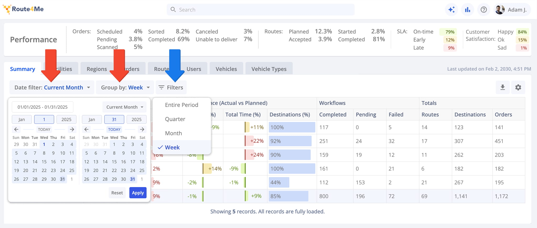537x228 pixels.
Task: Click the start day field showing 1
Action: (44, 119)
